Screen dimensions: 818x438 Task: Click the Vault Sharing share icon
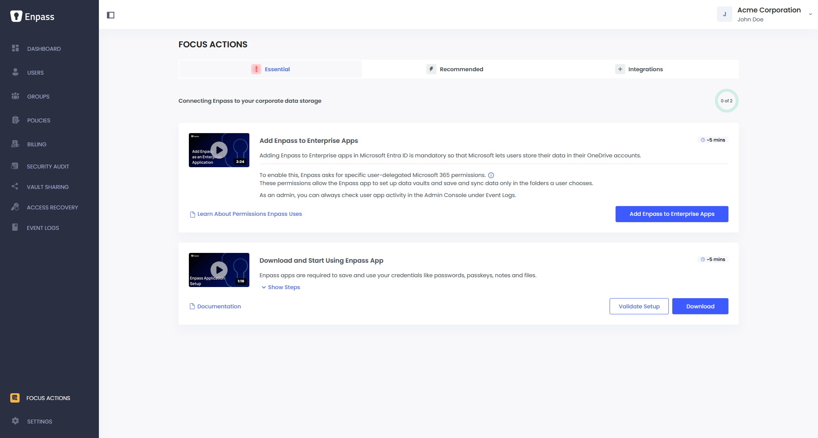[x=15, y=186]
